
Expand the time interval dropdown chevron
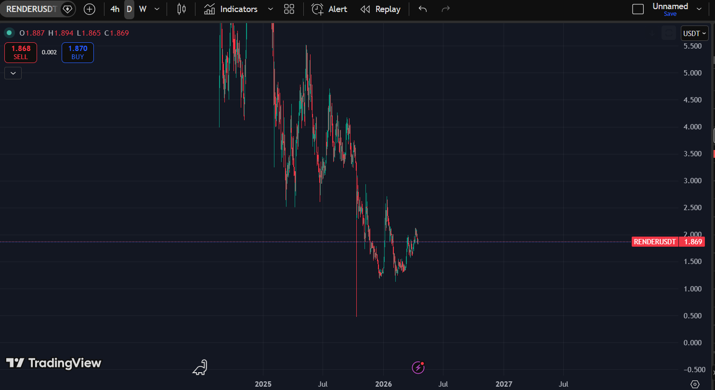click(157, 9)
